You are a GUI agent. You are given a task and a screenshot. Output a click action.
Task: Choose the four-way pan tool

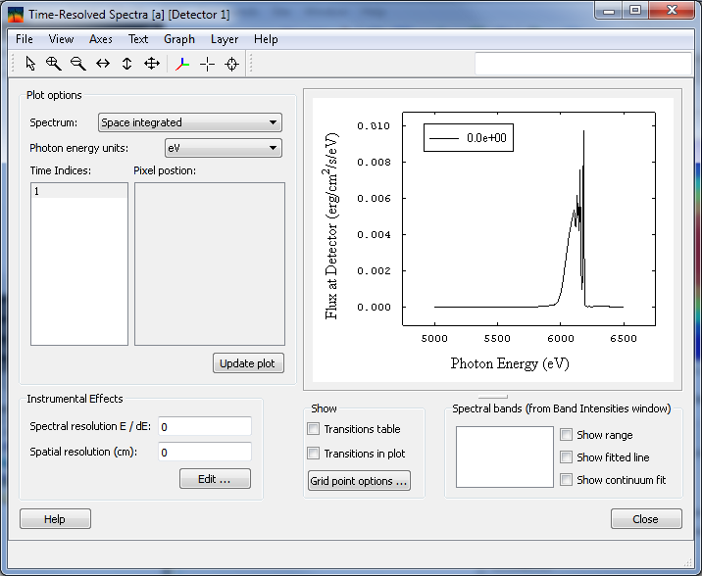coord(151,64)
